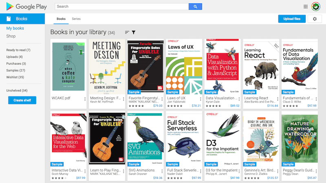Image resolution: width=326 pixels, height=183 pixels.
Task: Click the blue search magnifier button
Action: point(195,7)
